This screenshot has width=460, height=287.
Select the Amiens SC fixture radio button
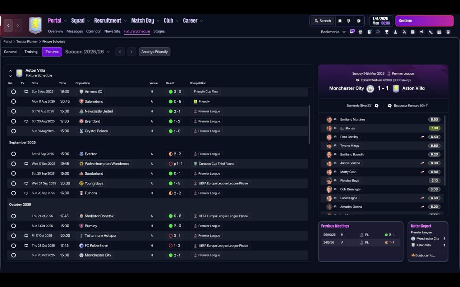(13, 92)
